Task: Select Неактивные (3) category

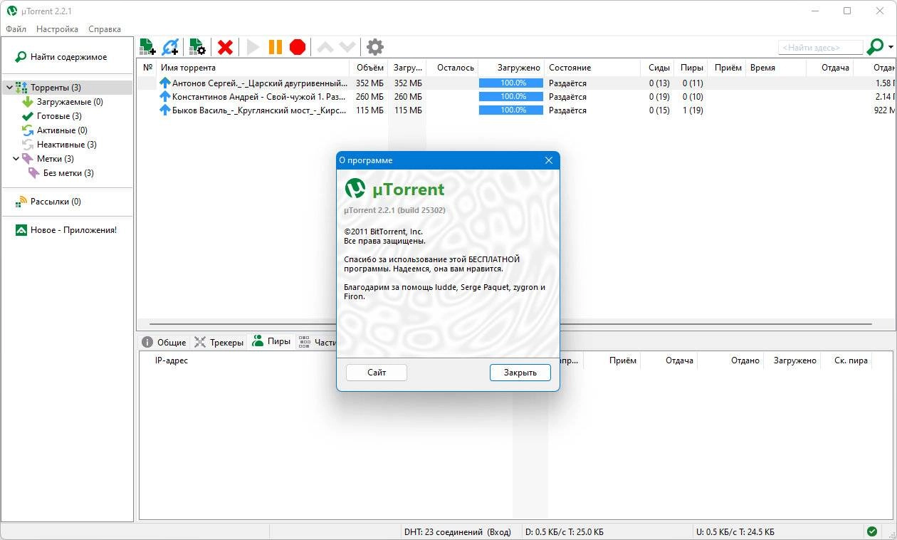Action: pos(67,145)
